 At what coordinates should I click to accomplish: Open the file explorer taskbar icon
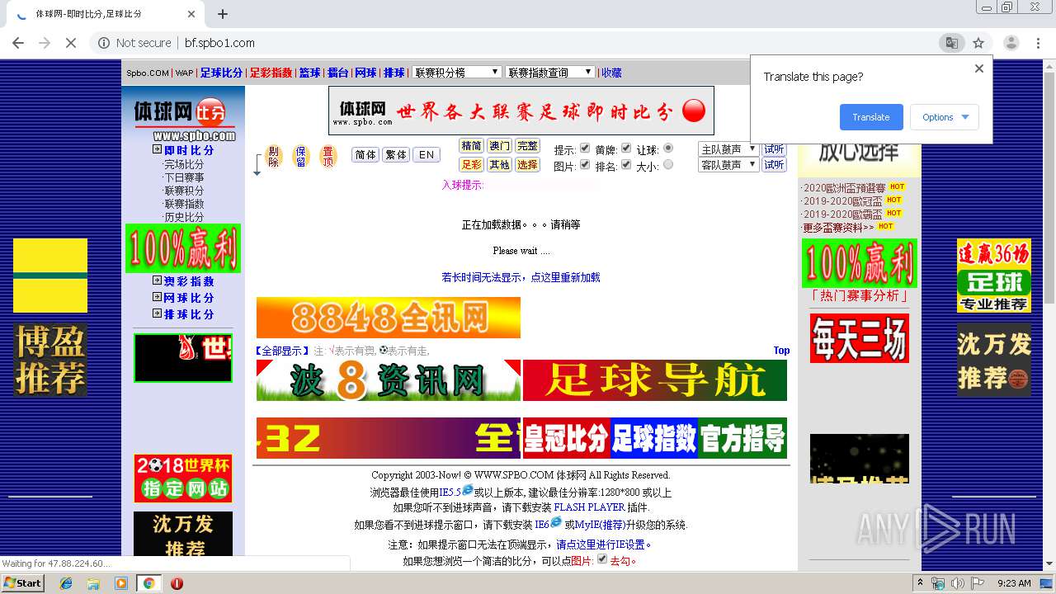tap(93, 583)
